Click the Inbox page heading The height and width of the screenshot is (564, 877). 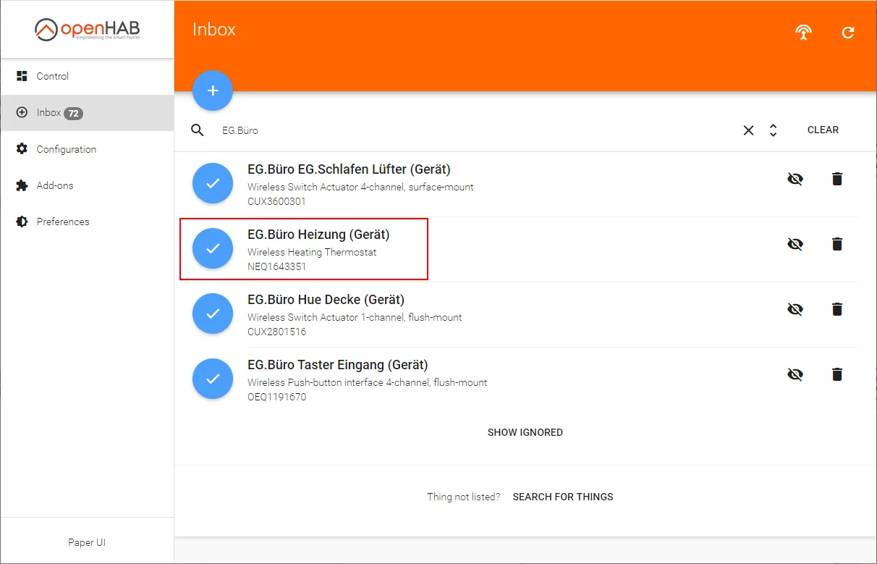(214, 30)
